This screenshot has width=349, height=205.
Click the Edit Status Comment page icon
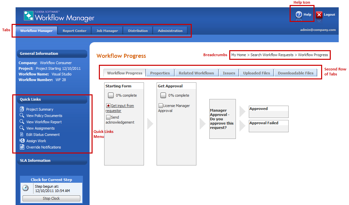tap(22, 134)
